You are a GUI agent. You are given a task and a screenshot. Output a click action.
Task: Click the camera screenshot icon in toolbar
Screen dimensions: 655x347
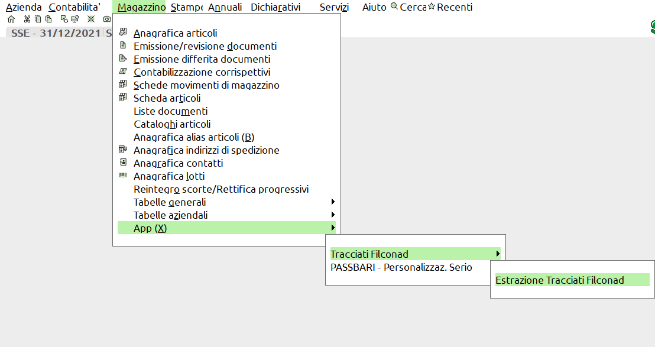(x=106, y=19)
